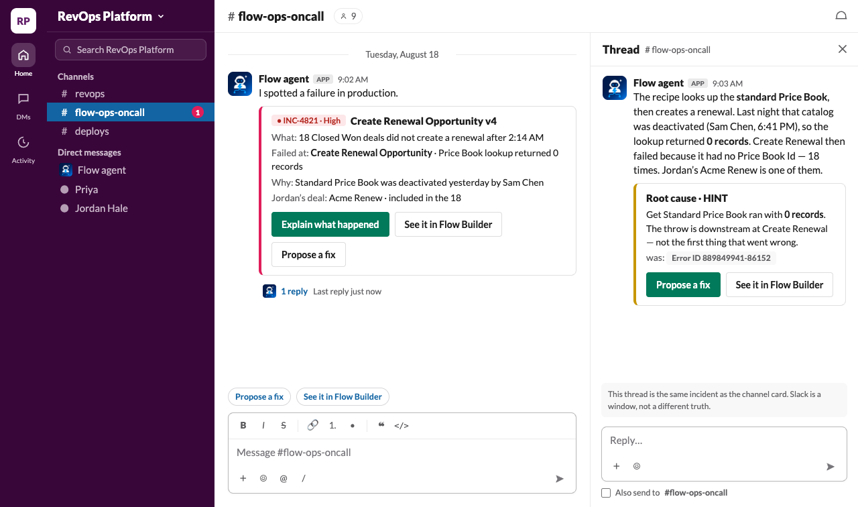The image size is (858, 507).
Task: Open direct message with Priya
Action: 131,190
